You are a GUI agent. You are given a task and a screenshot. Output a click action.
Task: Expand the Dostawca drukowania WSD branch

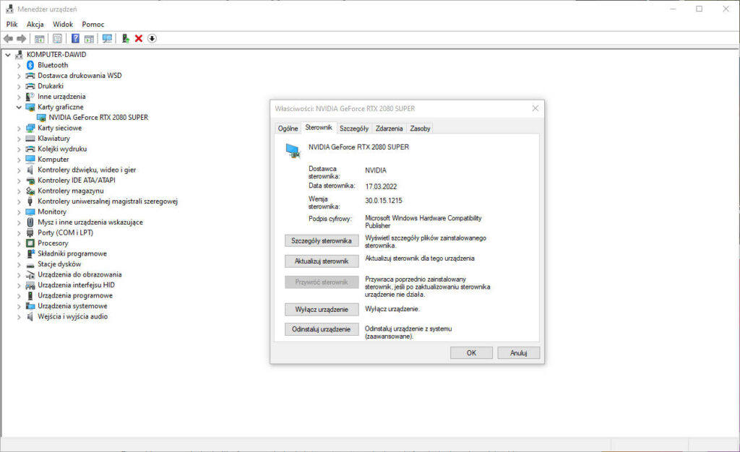pos(19,76)
